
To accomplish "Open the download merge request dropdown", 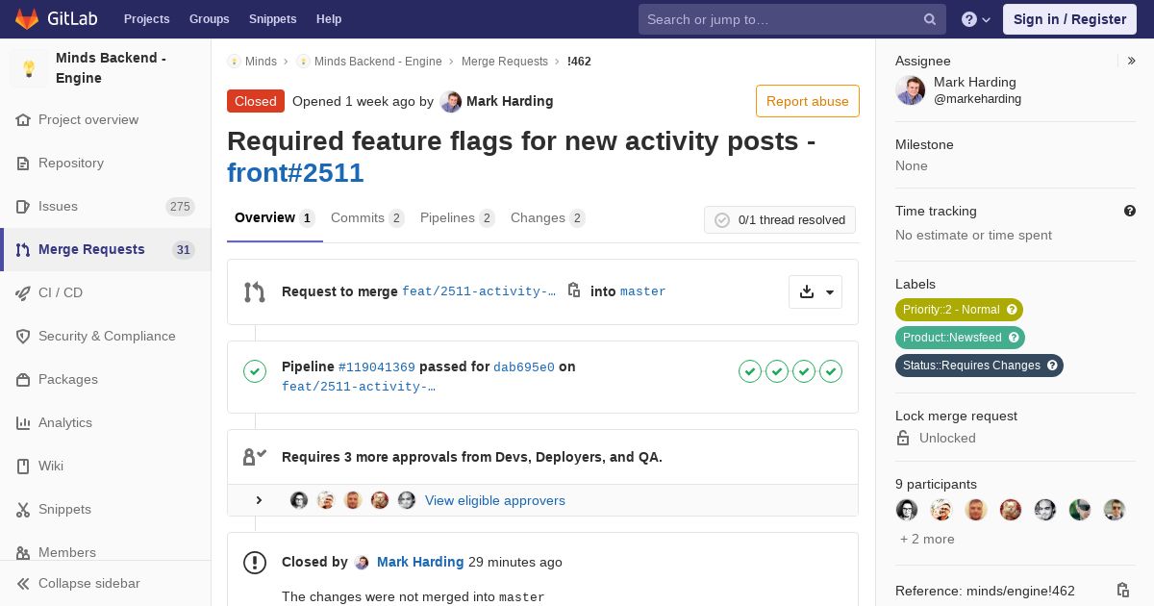I will (815, 292).
